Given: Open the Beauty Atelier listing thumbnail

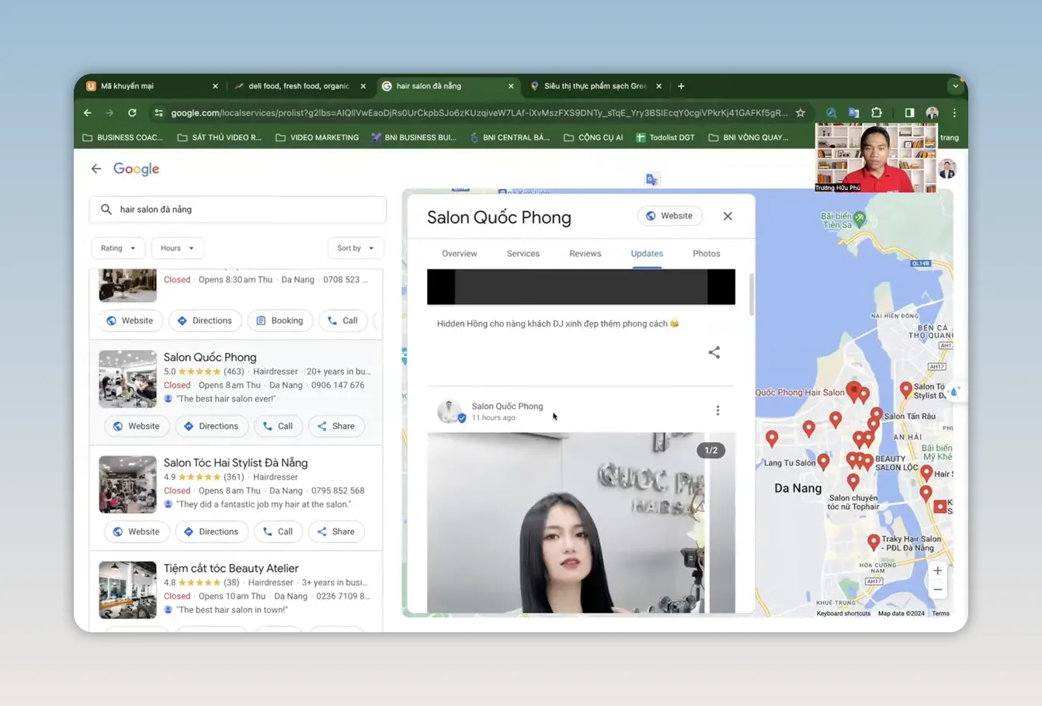Looking at the screenshot, I should click(x=127, y=590).
